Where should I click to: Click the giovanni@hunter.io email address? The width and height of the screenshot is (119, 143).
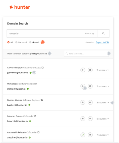[x=18, y=73]
